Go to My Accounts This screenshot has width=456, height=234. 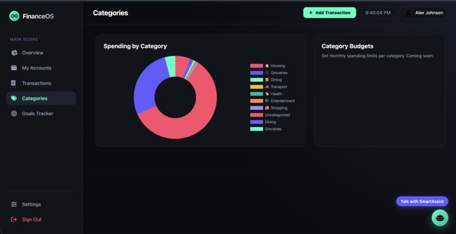click(41, 68)
